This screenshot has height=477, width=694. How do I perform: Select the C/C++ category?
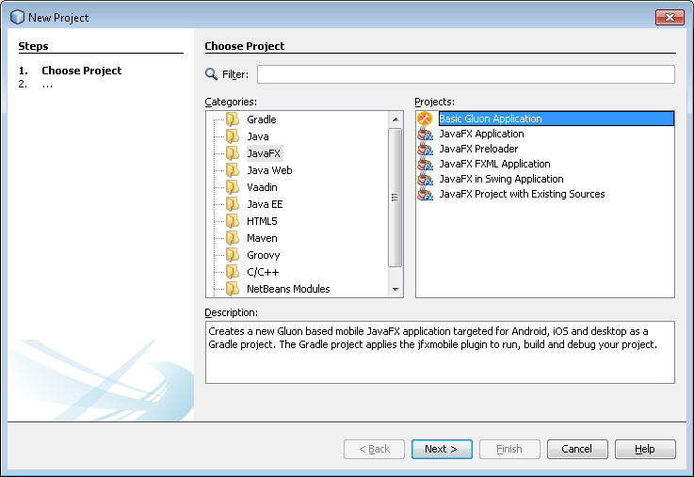(263, 272)
